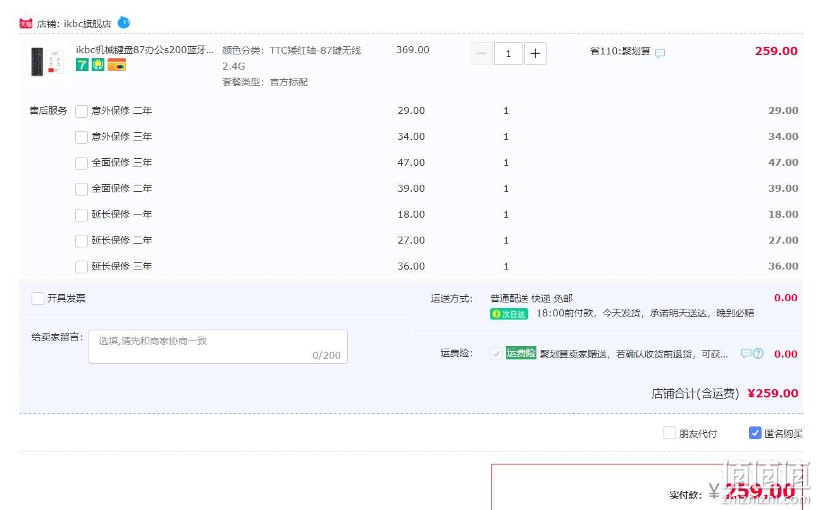This screenshot has height=510, width=816.
Task: Open the question mark help icon
Action: pyautogui.click(x=758, y=354)
